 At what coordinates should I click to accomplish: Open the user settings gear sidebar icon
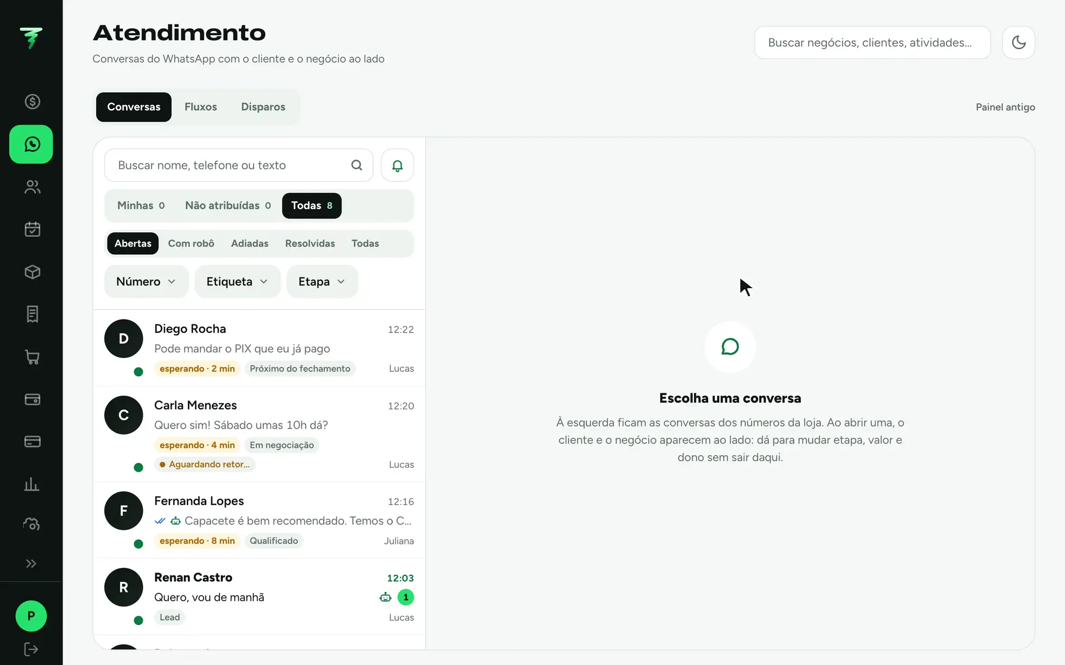[31, 524]
